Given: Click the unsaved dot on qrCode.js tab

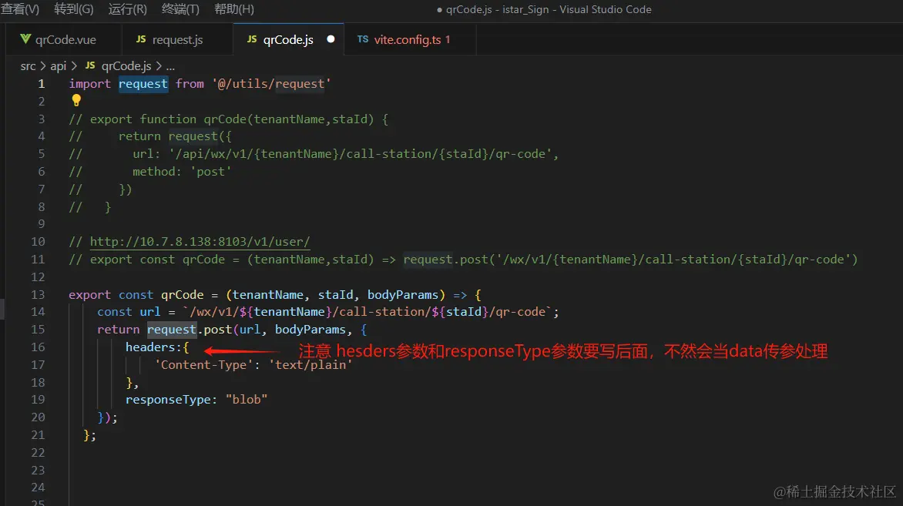Looking at the screenshot, I should (x=331, y=39).
